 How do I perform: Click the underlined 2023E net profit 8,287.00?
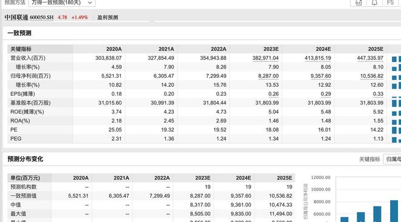269,76
